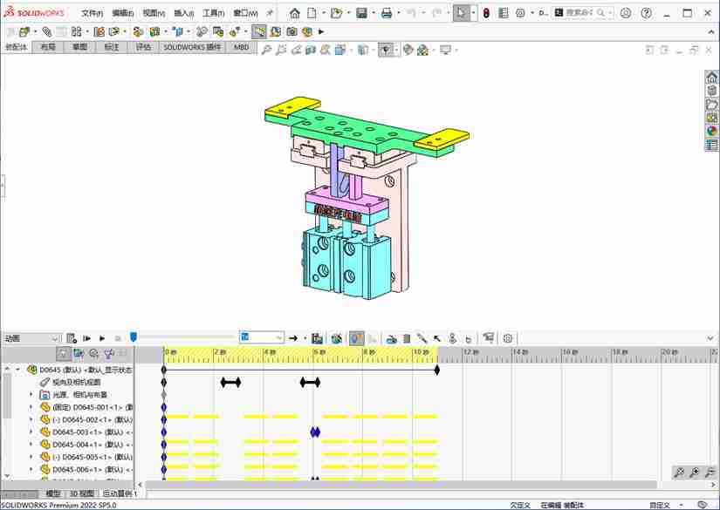Viewport: 720px width, 510px height.
Task: Click the end key point of the top timeline bar
Action: pos(436,370)
